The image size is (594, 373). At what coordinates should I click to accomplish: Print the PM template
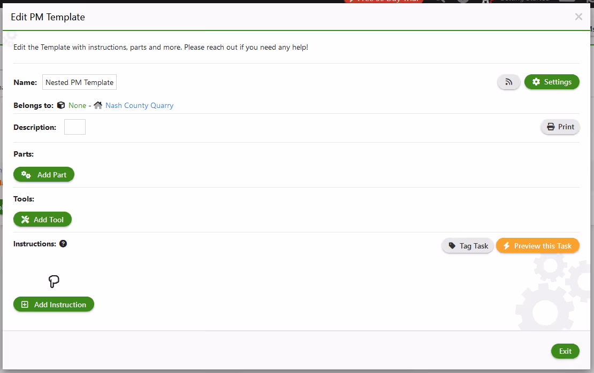pos(560,127)
